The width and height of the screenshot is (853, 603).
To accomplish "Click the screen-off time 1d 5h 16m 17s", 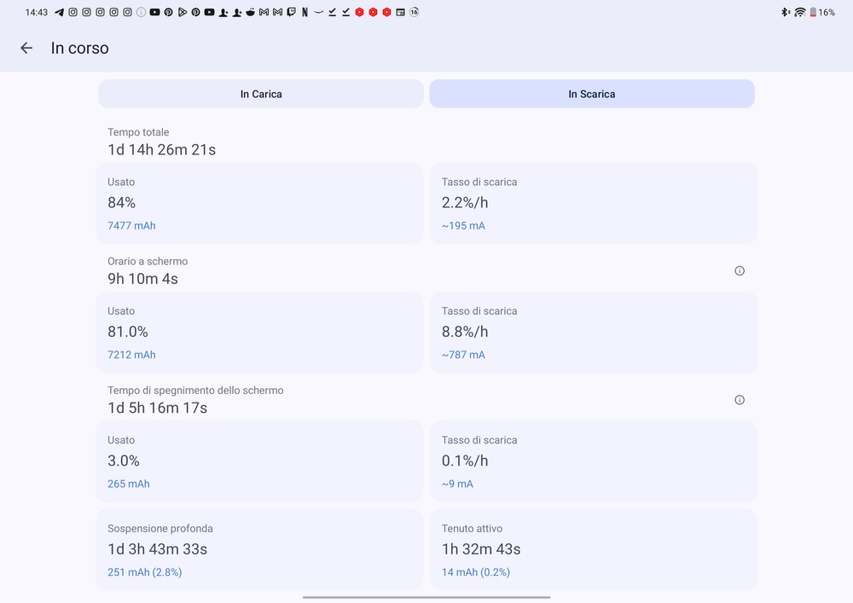I will (157, 408).
